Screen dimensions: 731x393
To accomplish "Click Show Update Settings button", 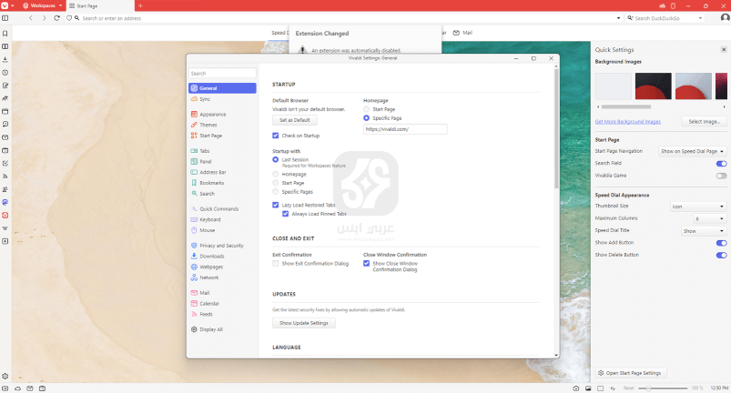I will coord(303,323).
